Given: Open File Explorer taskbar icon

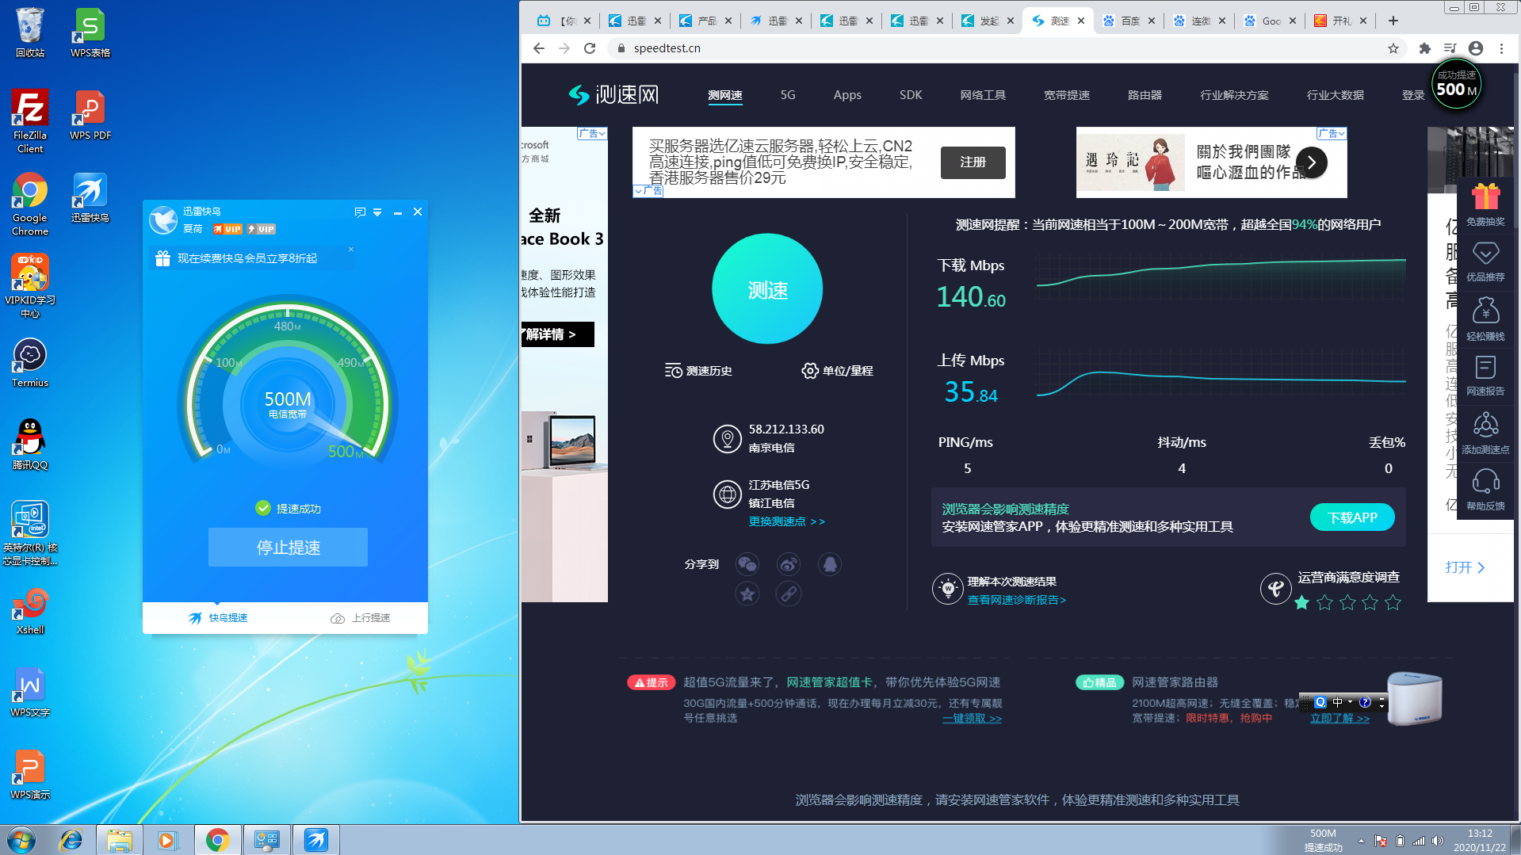Looking at the screenshot, I should [119, 840].
